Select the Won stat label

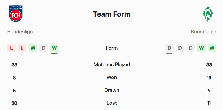112,77
